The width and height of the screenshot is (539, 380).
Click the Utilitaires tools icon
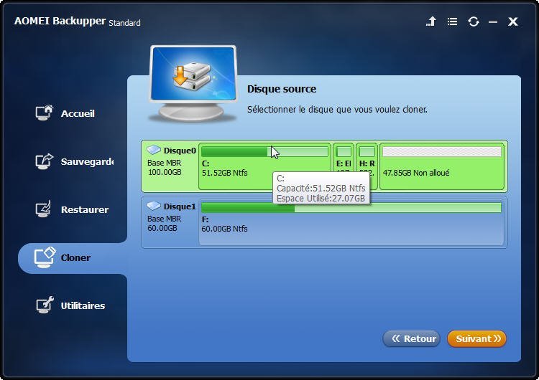pos(45,305)
